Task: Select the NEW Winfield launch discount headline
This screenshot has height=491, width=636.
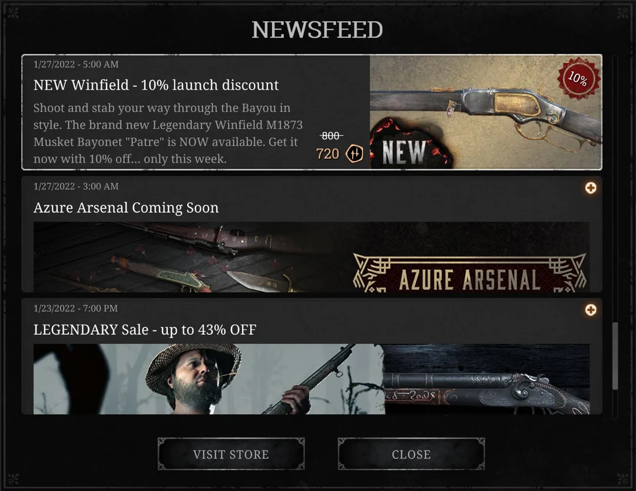Action: (x=156, y=85)
